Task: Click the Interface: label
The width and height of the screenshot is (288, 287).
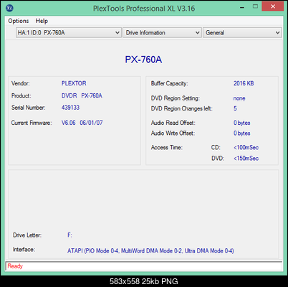Action: [x=24, y=250]
